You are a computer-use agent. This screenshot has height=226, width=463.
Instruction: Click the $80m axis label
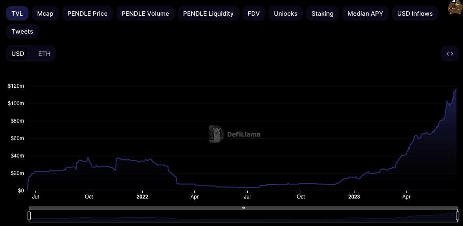(x=17, y=121)
